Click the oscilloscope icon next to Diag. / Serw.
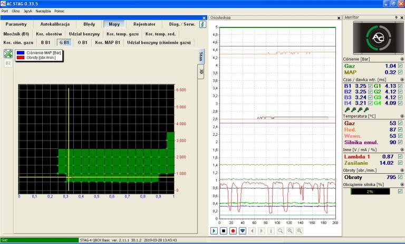Screen dimensions: 405x244 point(202,24)
